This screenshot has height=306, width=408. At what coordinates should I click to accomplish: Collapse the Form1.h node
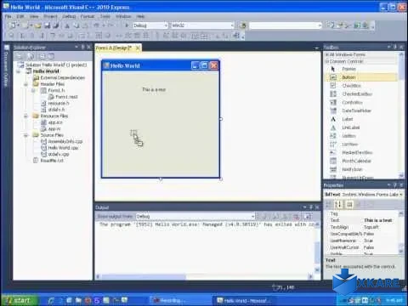tap(33, 90)
